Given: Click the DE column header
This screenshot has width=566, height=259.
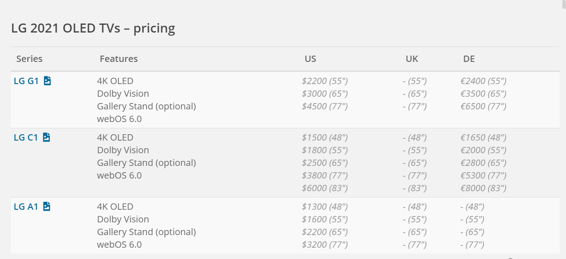Looking at the screenshot, I should [469, 59].
